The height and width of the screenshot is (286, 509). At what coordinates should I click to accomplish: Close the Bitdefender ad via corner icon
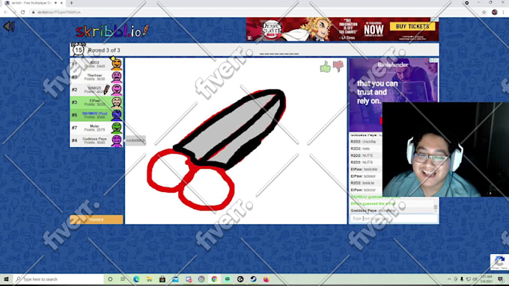point(436,60)
